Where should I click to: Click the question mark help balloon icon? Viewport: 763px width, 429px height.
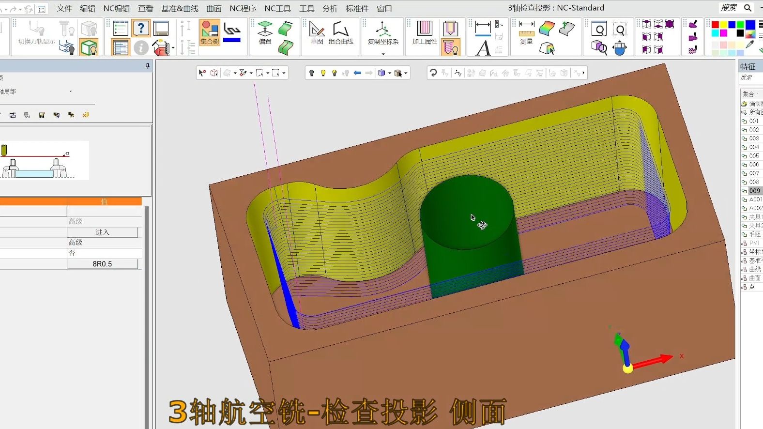pyautogui.click(x=141, y=28)
